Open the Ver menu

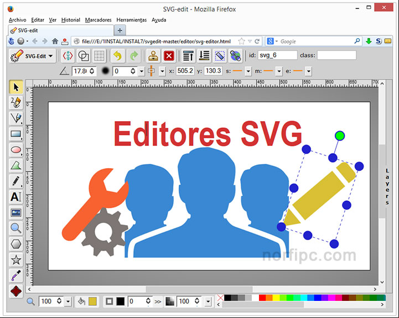(53, 20)
